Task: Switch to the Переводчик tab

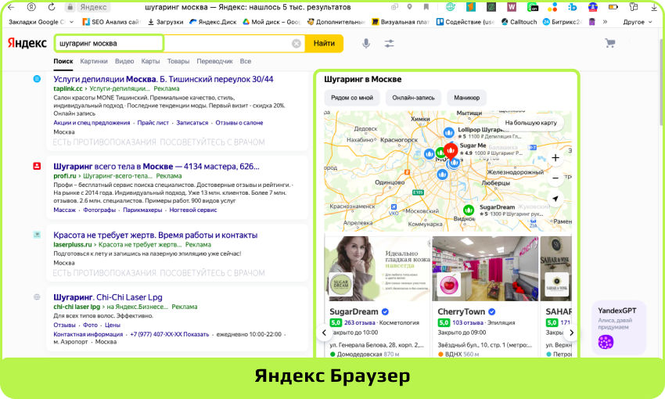Action: (x=214, y=61)
